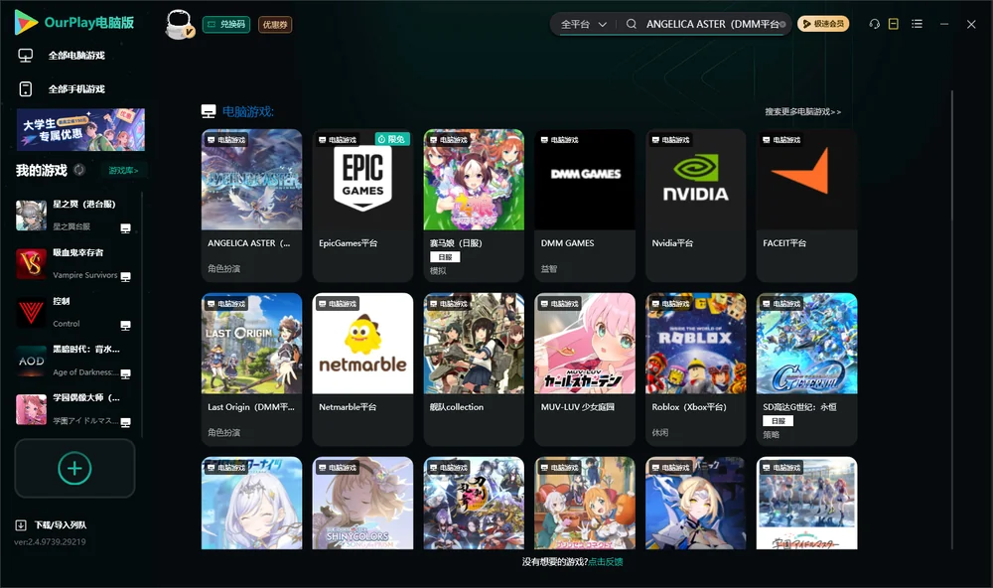Clear the search text with the x icon
The image size is (993, 588).
click(x=782, y=24)
